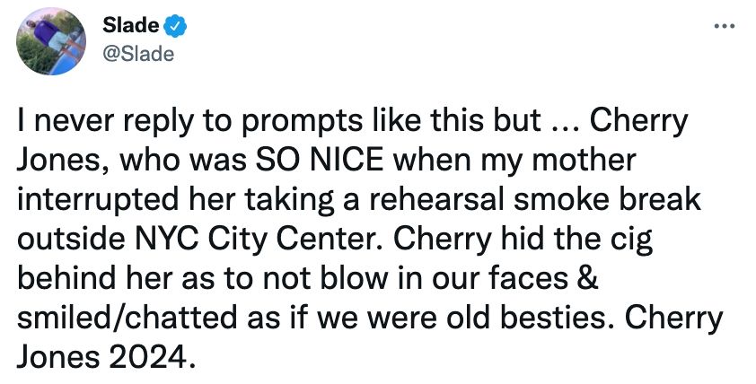Select the phrase rehearsal smoke break

[532, 200]
